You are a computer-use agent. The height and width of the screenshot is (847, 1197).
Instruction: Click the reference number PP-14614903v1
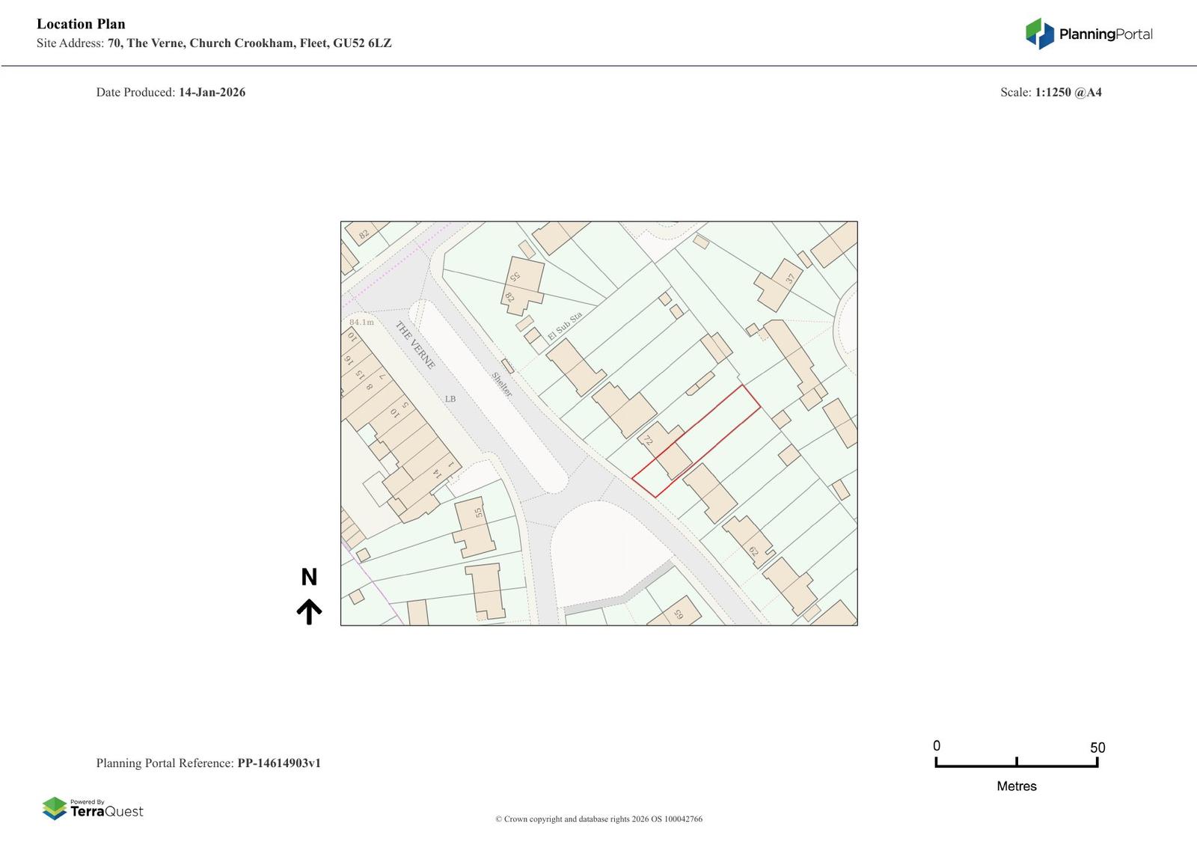click(279, 763)
